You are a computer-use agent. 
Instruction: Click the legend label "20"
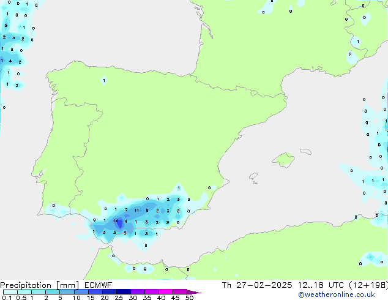(x=105, y=298)
